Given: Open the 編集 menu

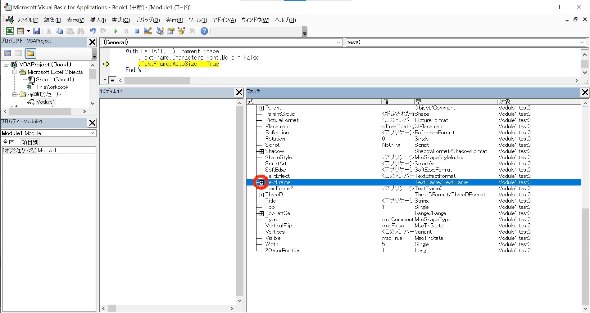Looking at the screenshot, I should click(52, 20).
